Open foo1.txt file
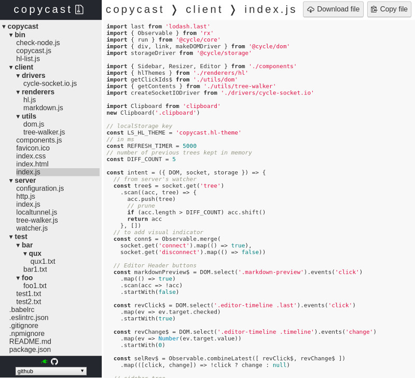Viewport: 415px width, 378px height. click(x=35, y=286)
